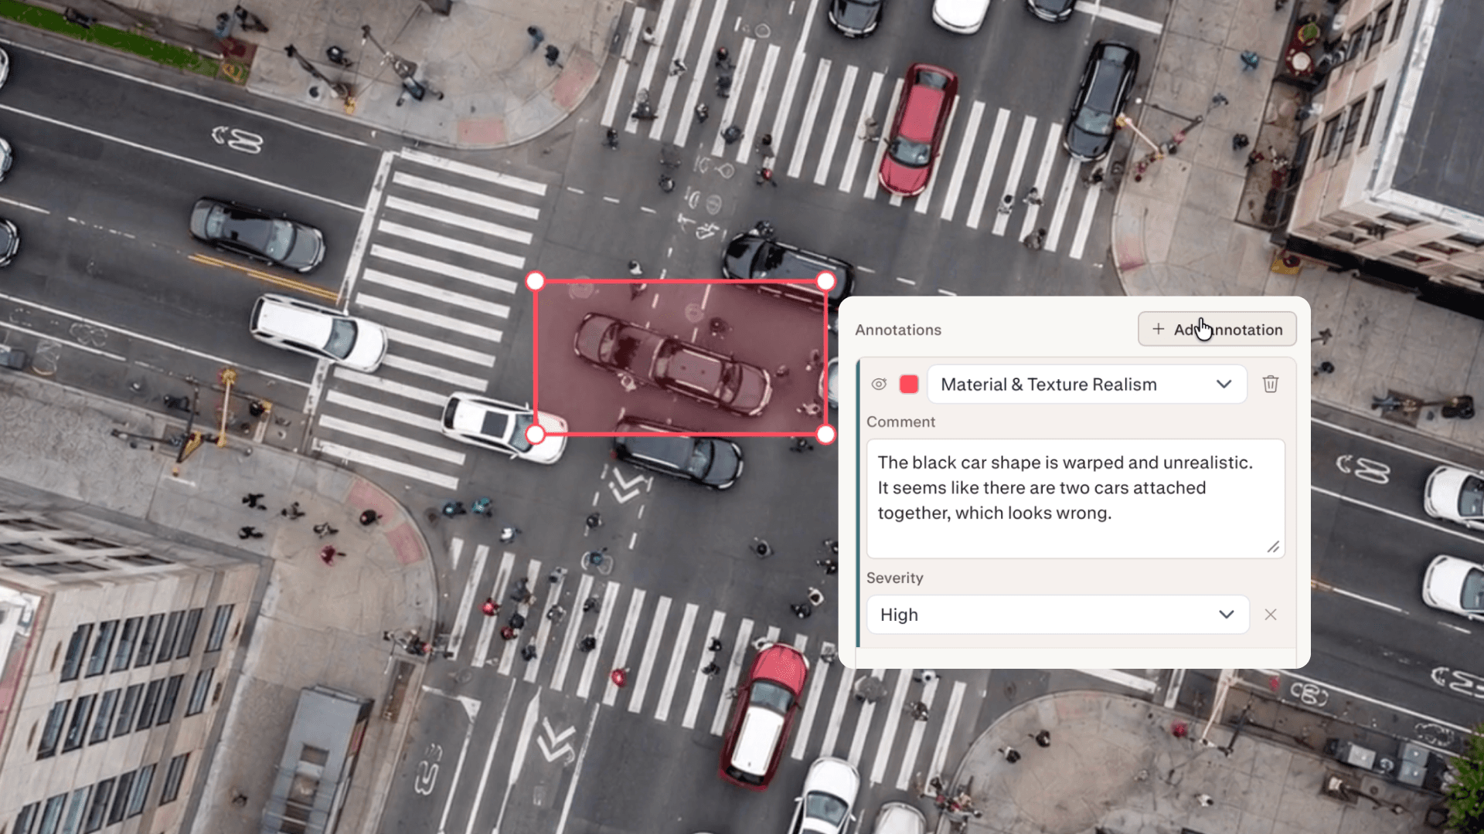Click the Severity field label

click(894, 578)
